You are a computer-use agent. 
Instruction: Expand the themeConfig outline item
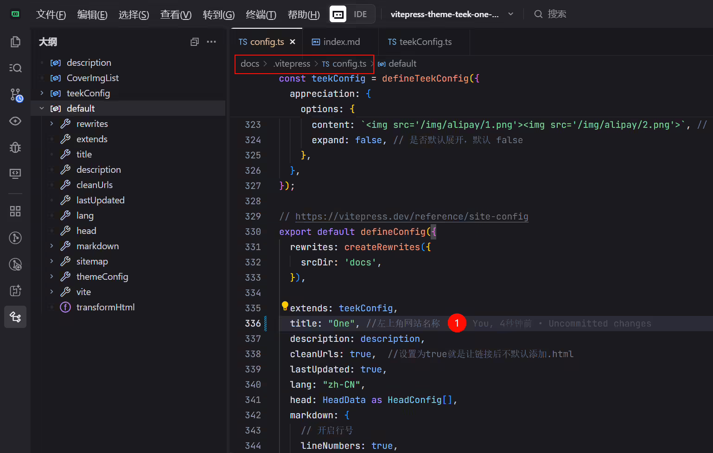click(51, 277)
